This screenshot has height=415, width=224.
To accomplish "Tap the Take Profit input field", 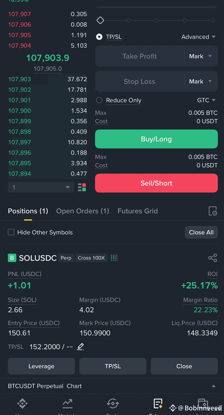I will point(140,56).
